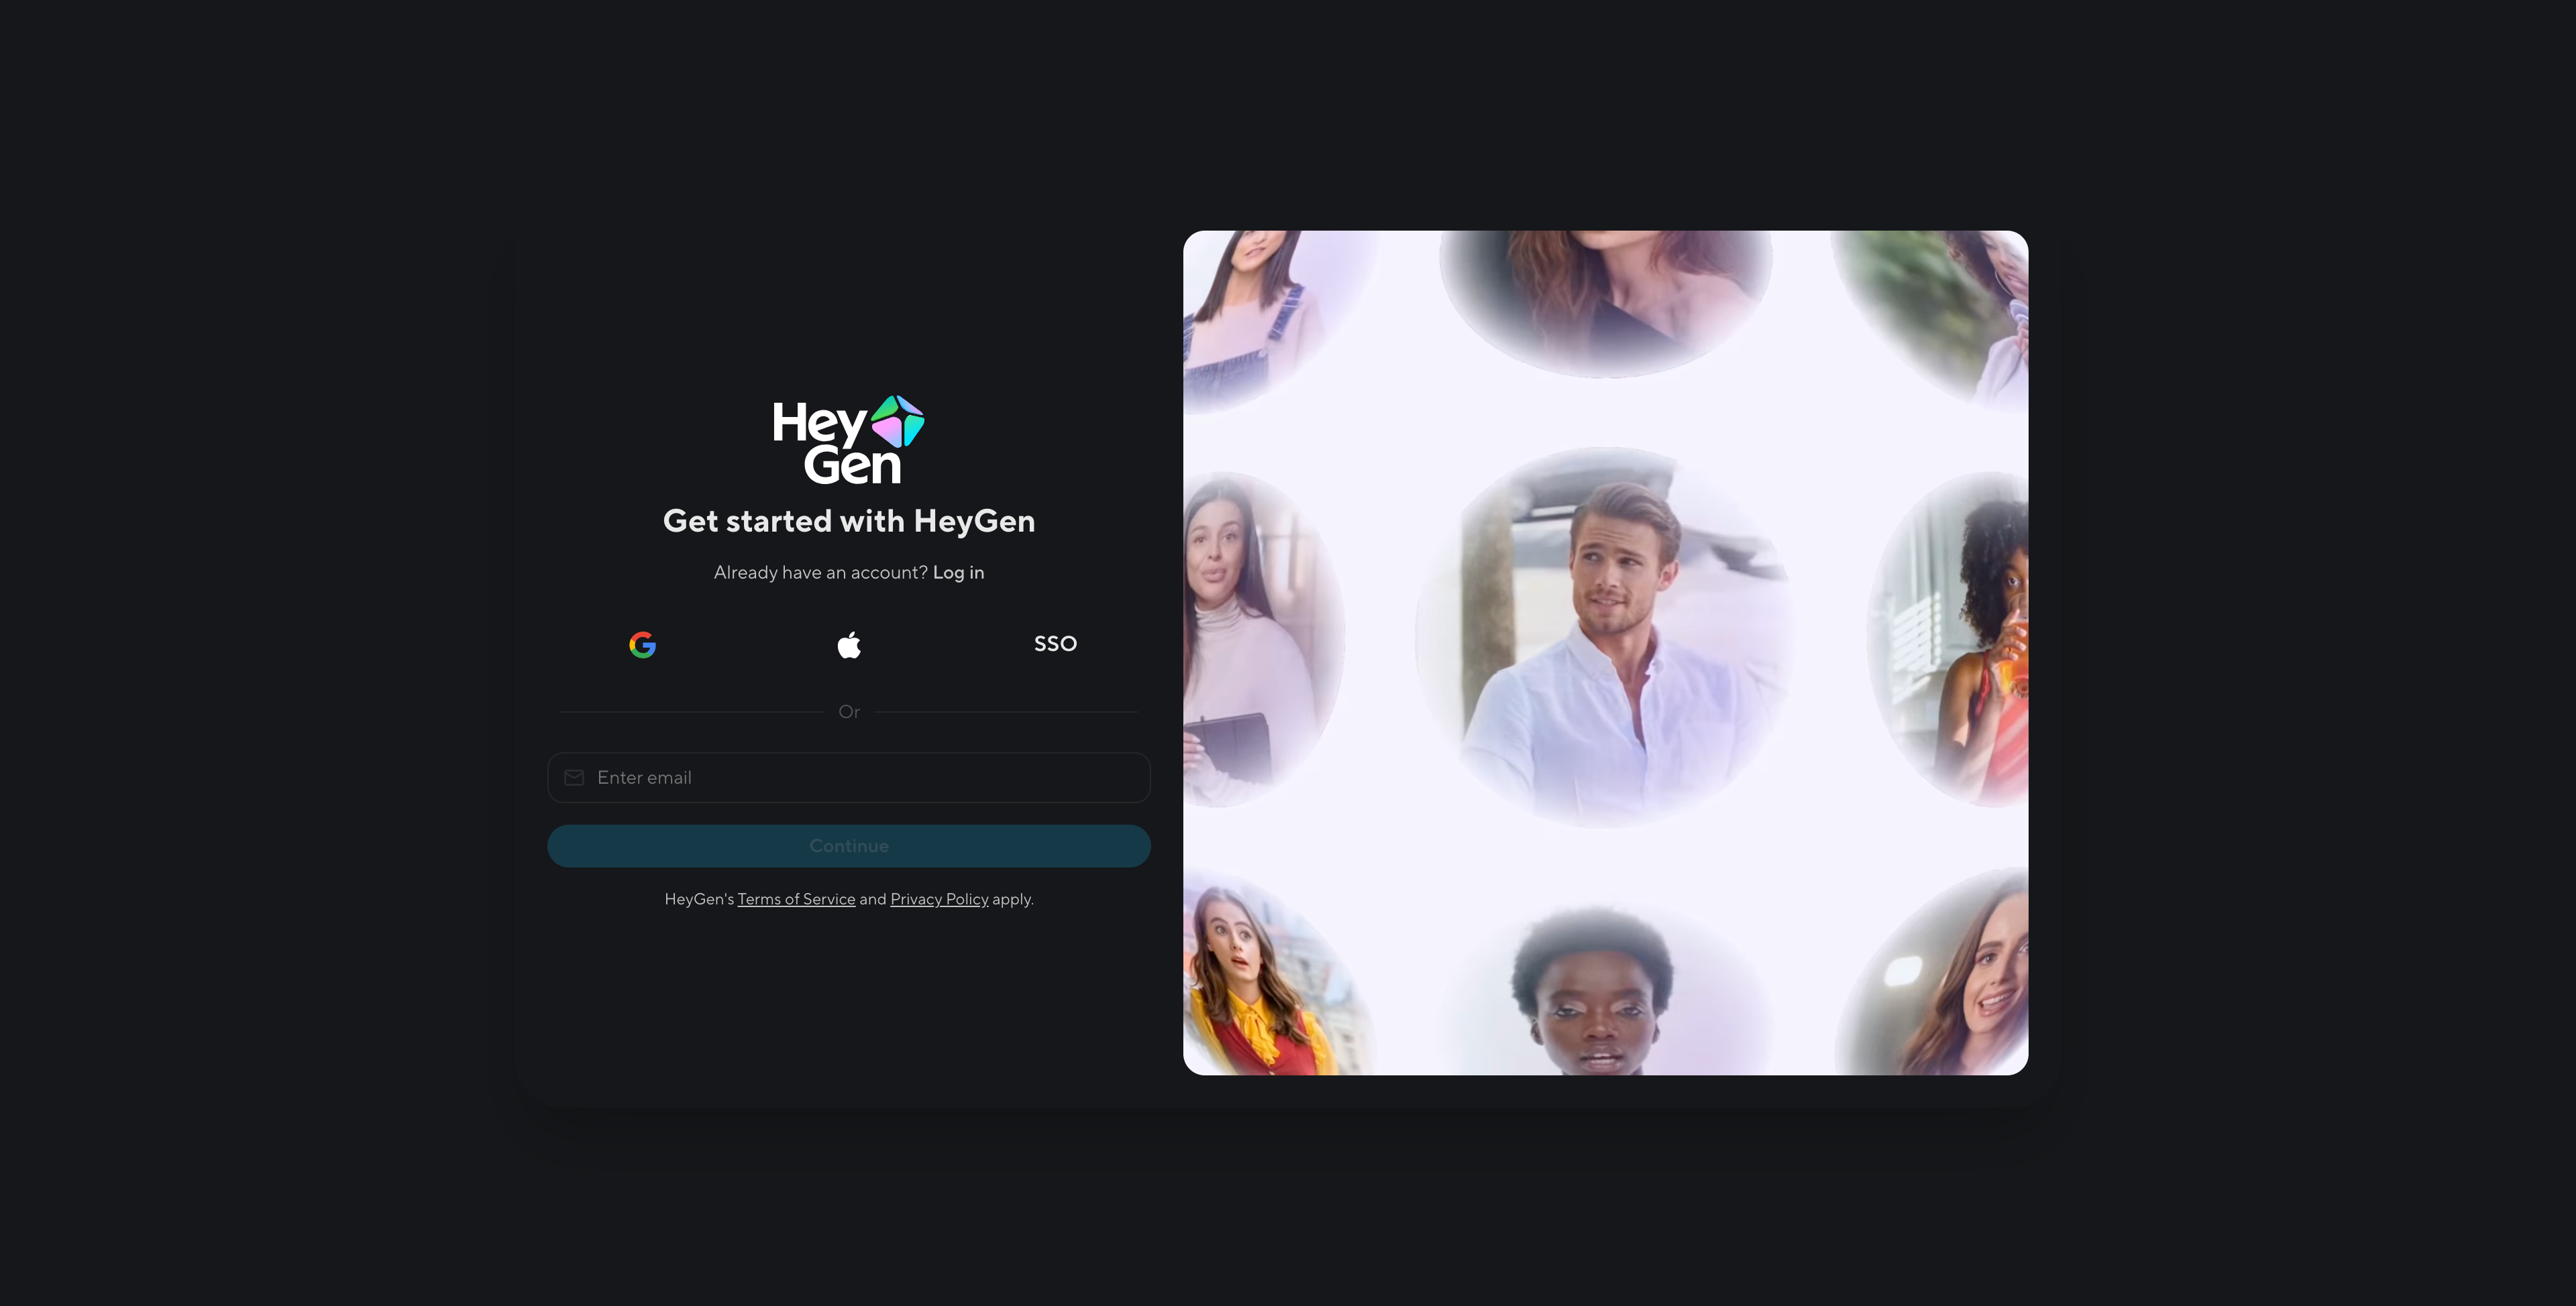2576x1306 pixels.
Task: Click the HeyGen logo
Action: pyautogui.click(x=848, y=440)
